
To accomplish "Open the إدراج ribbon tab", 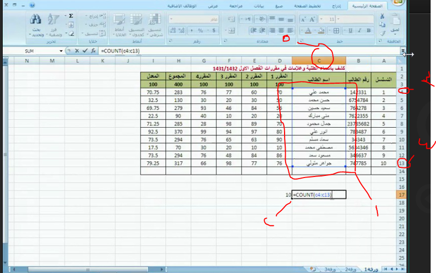I will pos(337,6).
